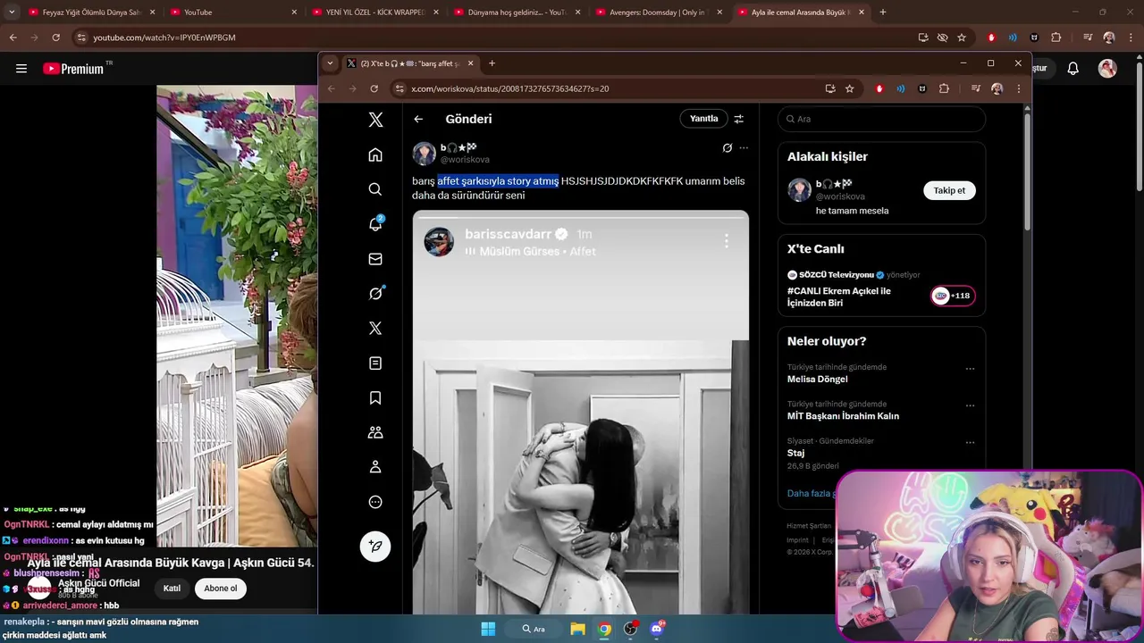Select the Ayla ile cemal tab
Viewport: 1144px width, 643px height.
(800, 13)
